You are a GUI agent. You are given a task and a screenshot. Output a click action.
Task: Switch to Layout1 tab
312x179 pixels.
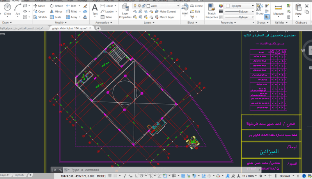coord(5,175)
